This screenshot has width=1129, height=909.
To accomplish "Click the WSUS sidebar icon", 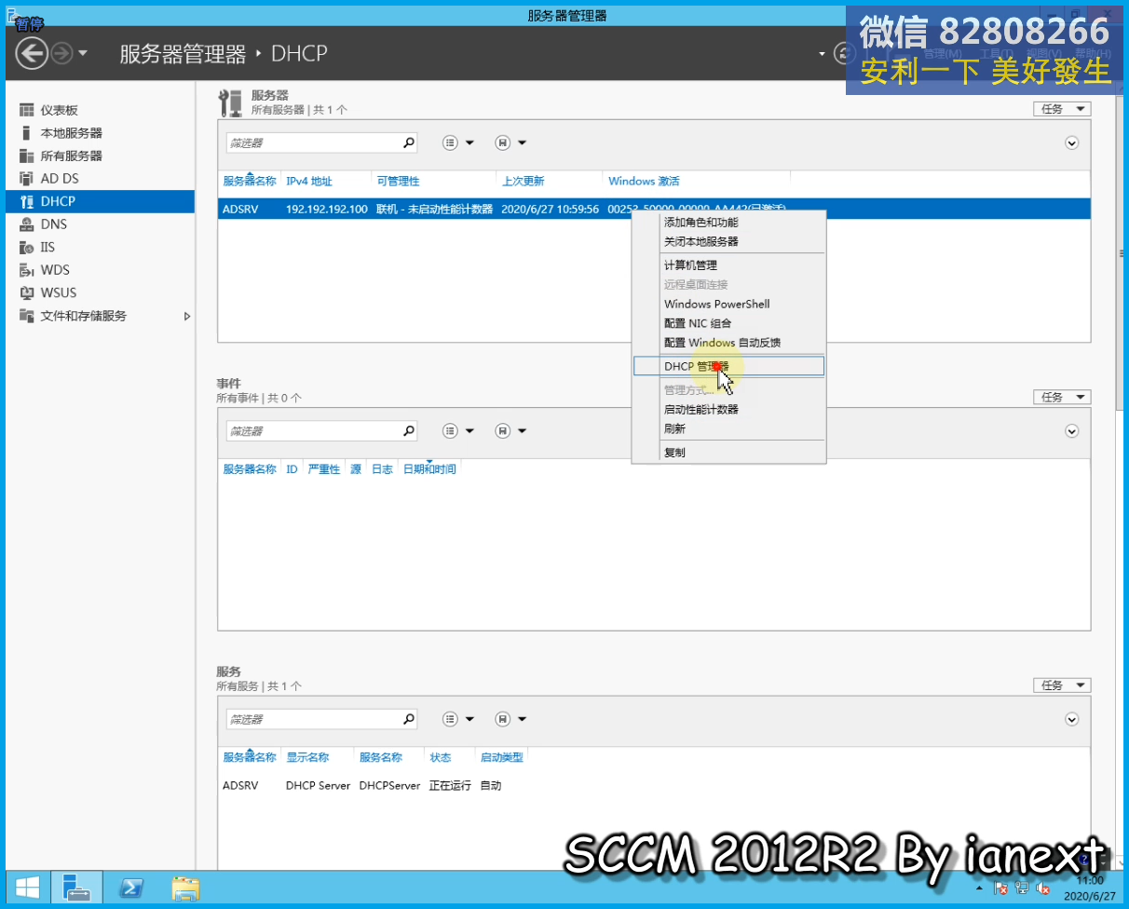I will (x=26, y=292).
